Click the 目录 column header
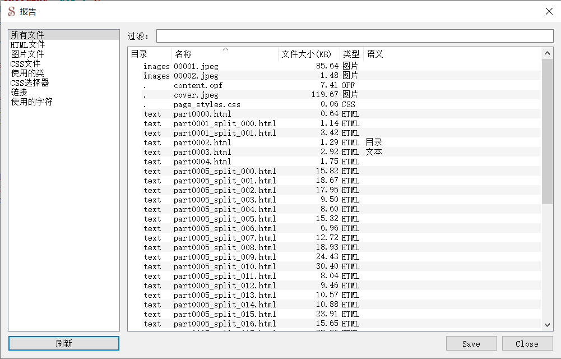 149,54
